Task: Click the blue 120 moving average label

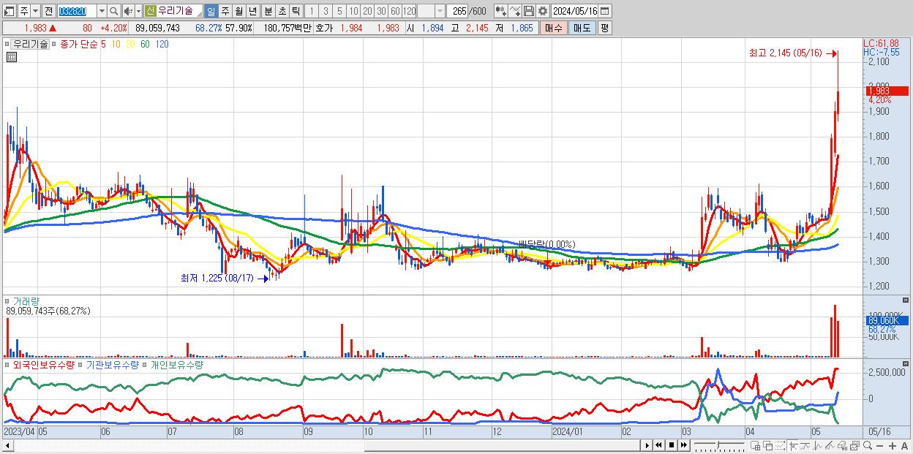Action: 162,44
